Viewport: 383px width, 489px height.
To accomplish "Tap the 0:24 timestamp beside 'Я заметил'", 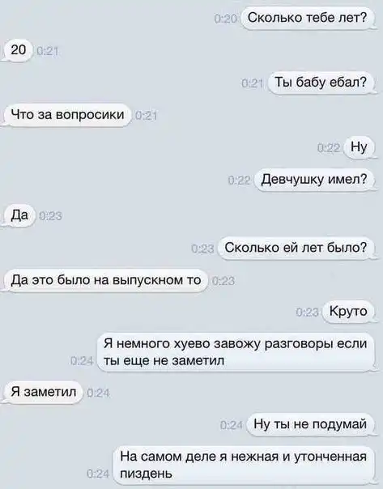I will coord(98,393).
